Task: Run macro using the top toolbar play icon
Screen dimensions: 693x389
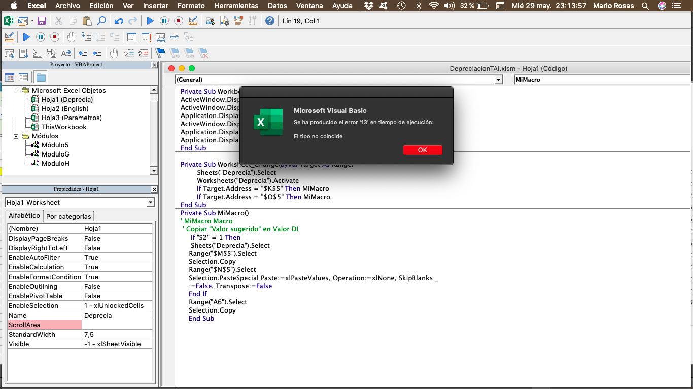Action: 150,21
